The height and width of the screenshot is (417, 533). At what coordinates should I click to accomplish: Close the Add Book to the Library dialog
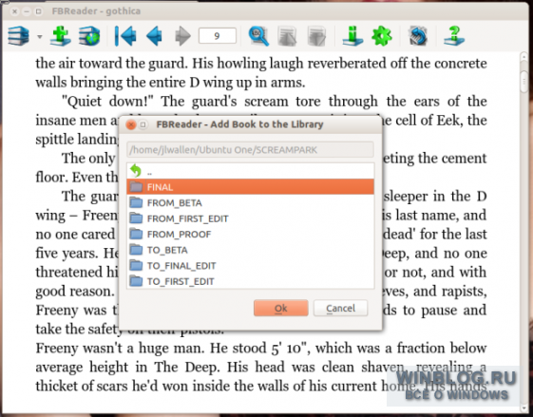click(131, 124)
